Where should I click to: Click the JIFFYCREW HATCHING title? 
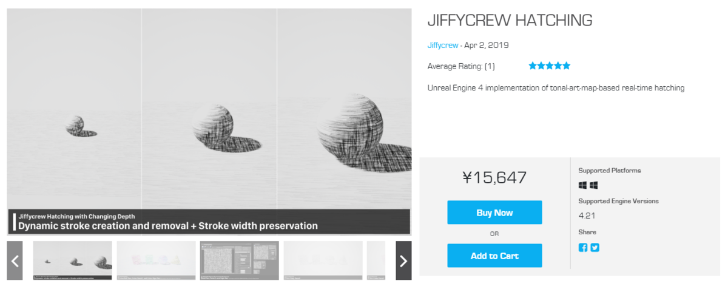pos(510,20)
